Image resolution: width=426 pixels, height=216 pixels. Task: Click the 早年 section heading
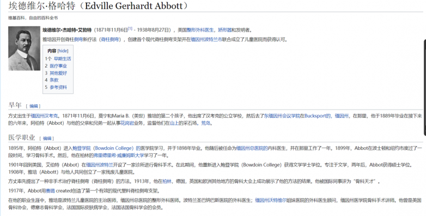click(x=15, y=105)
